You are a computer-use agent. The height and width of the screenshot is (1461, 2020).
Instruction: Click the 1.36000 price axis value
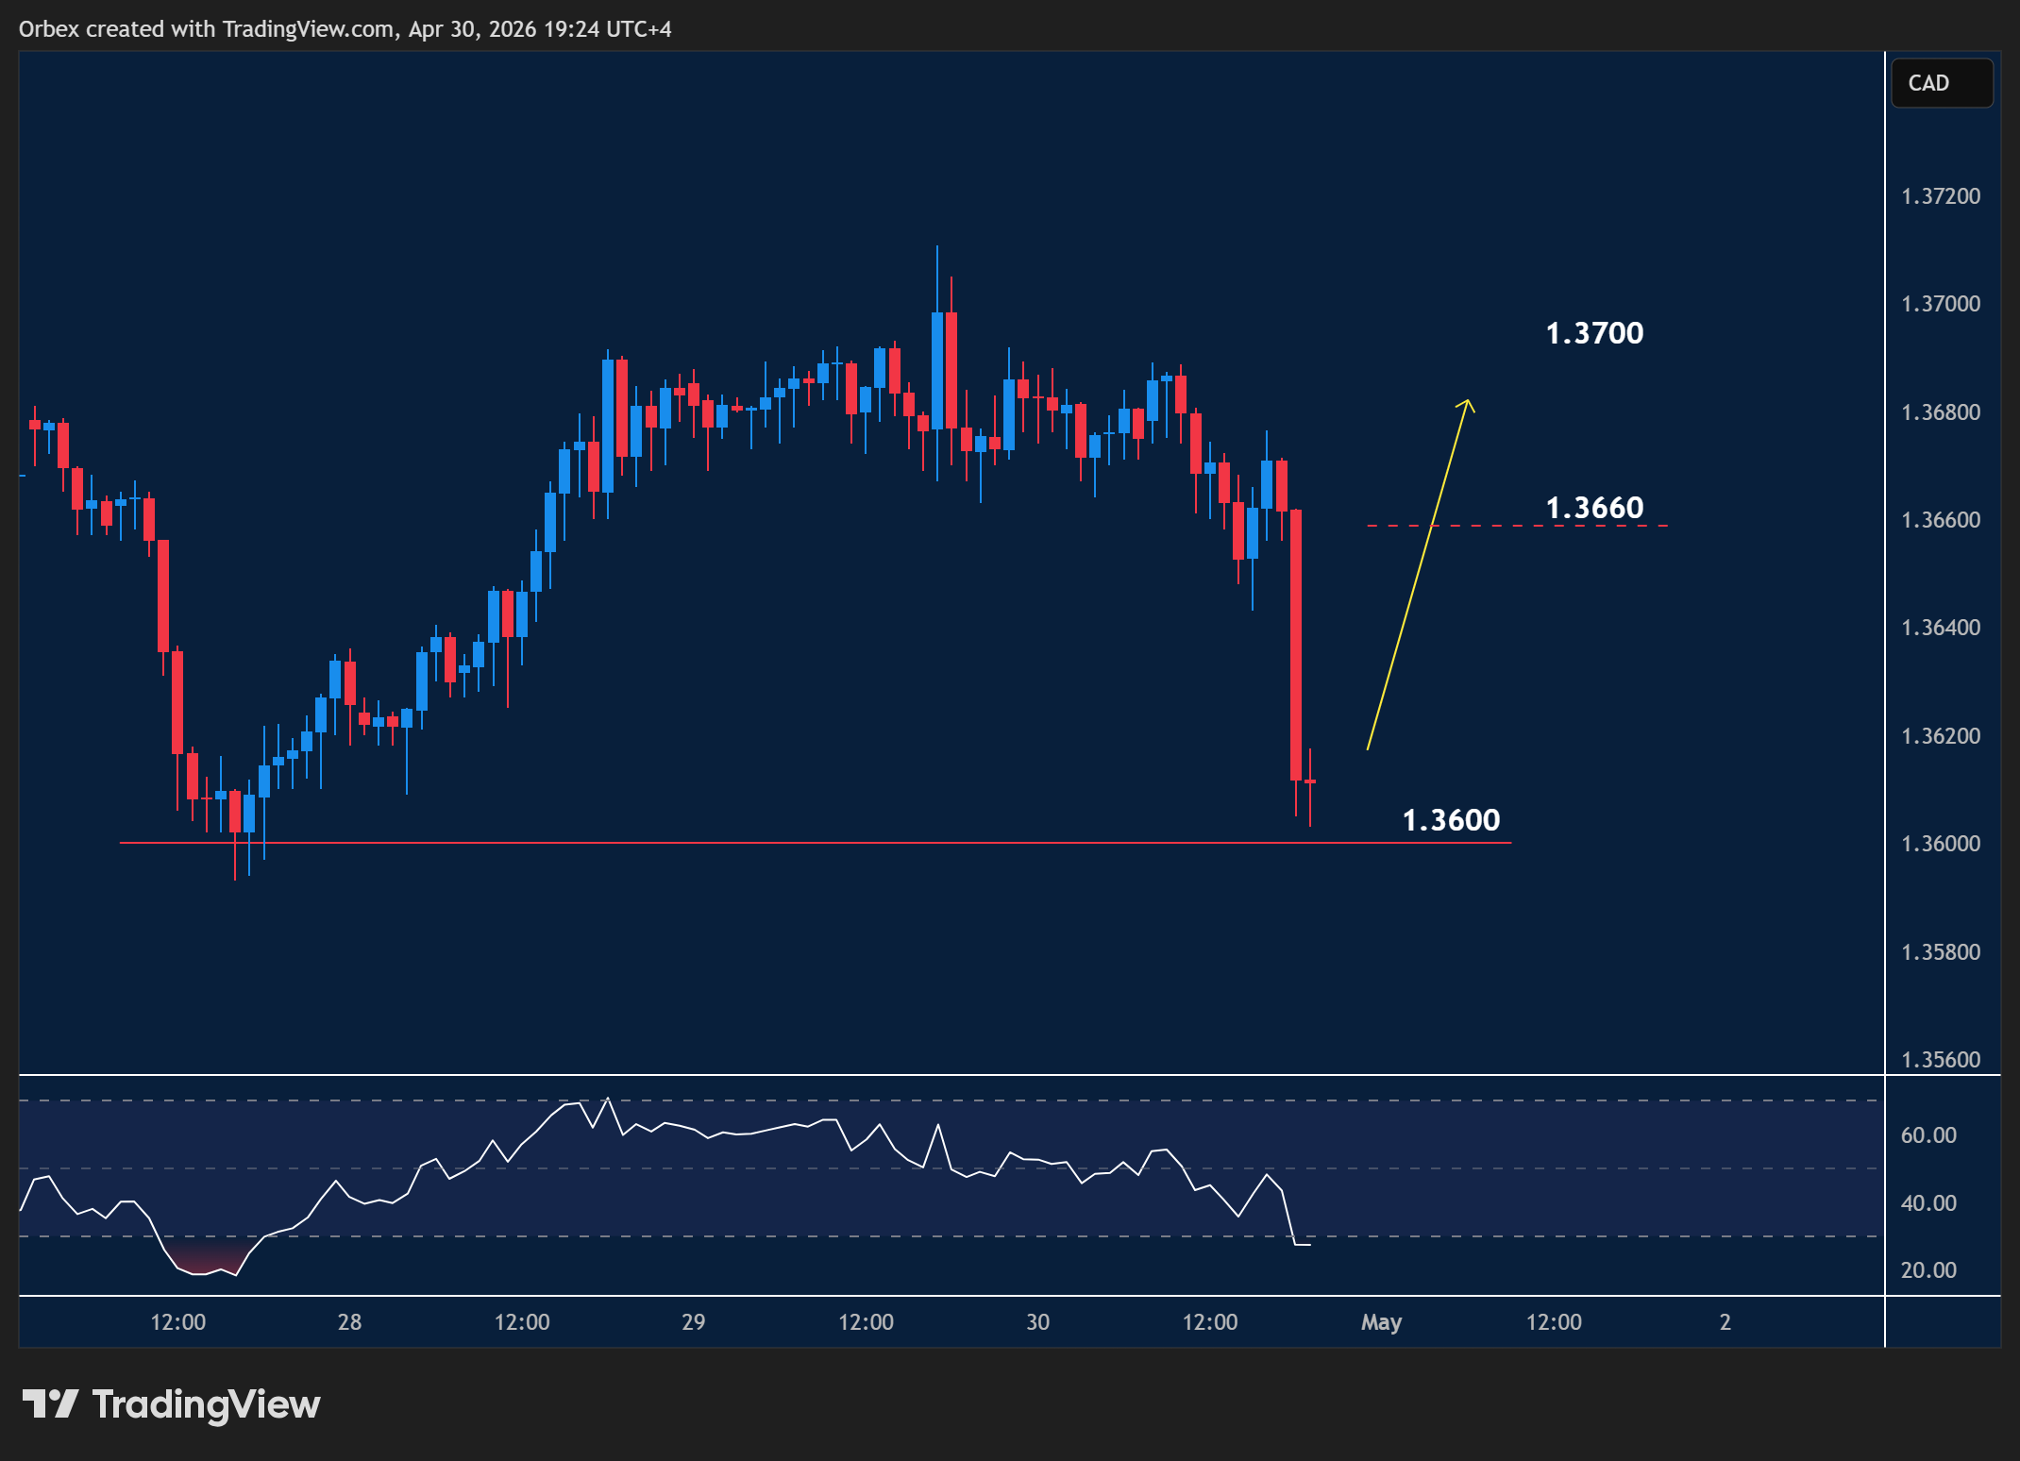click(x=1941, y=844)
